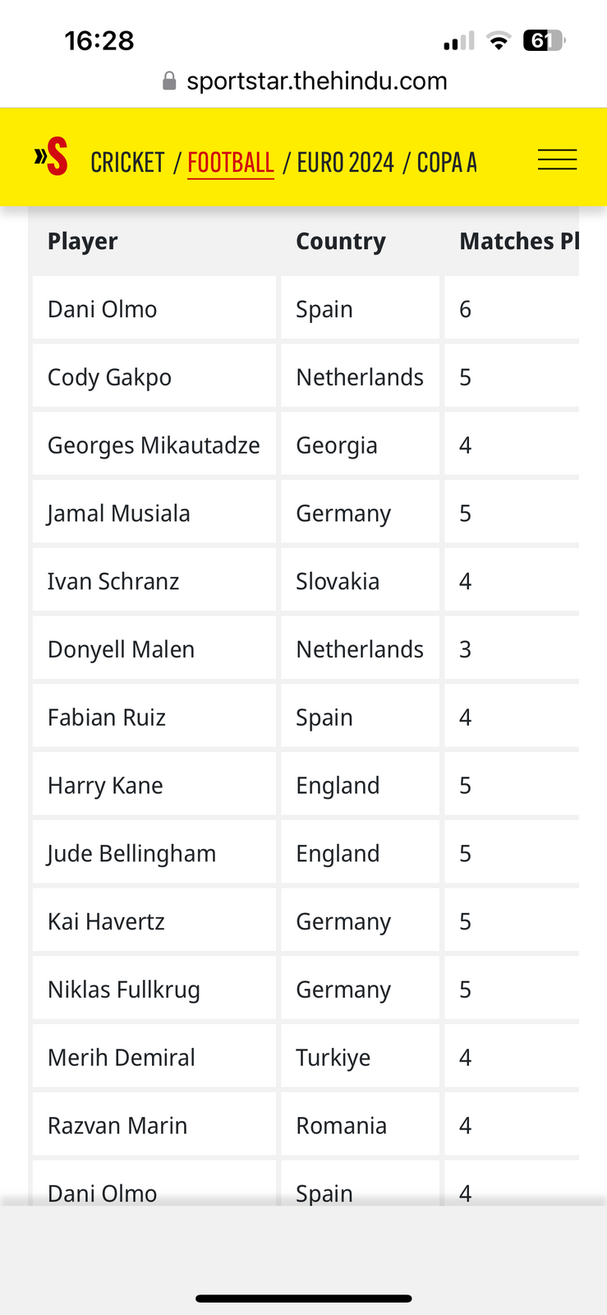Open the hamburger menu icon

(x=557, y=159)
